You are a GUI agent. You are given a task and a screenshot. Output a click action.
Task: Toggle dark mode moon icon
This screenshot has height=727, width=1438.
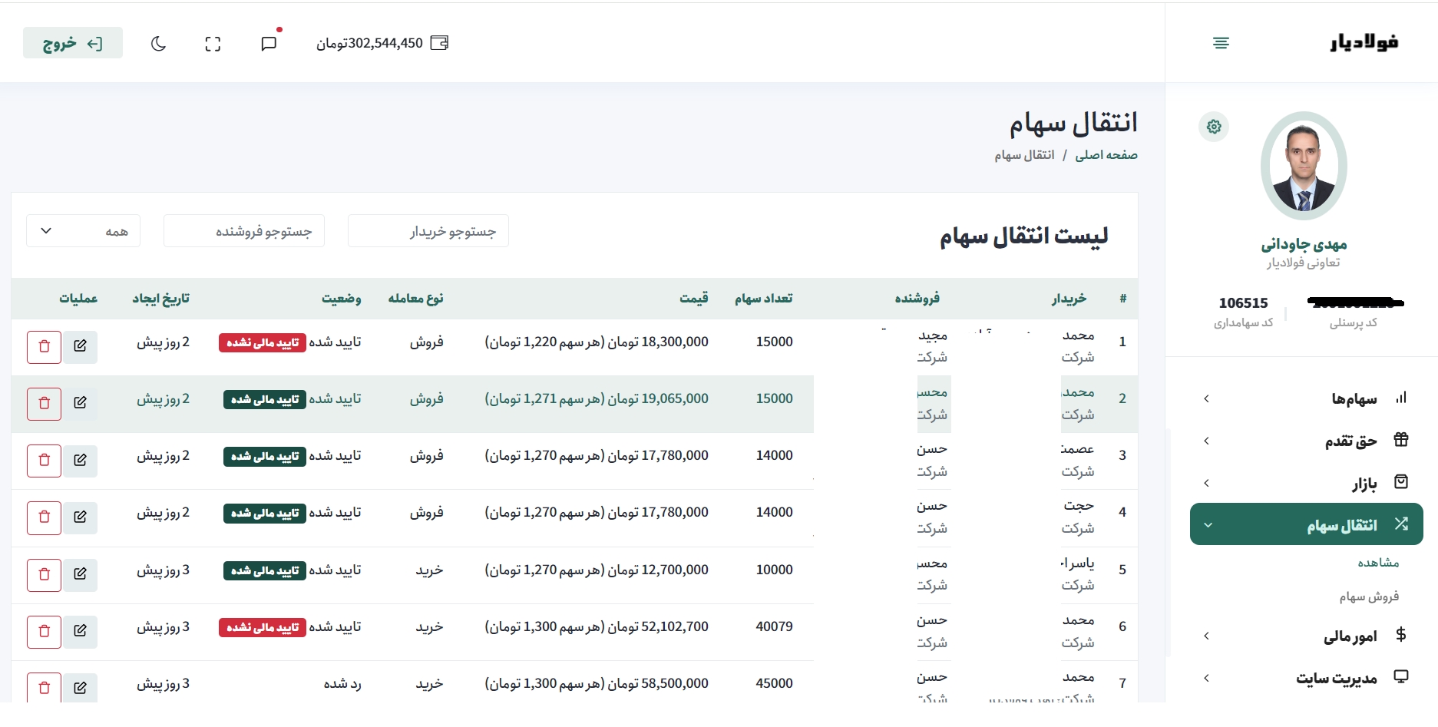point(158,44)
